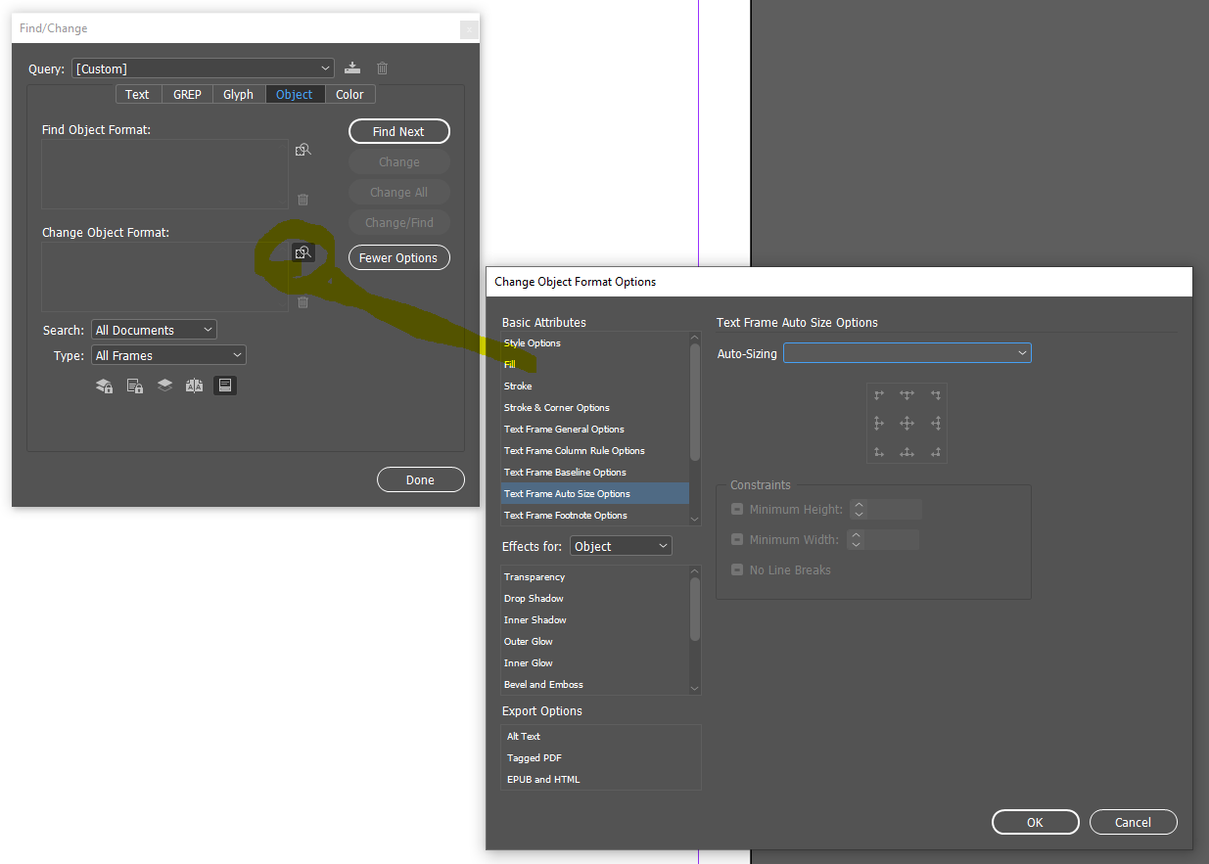Toggle Include Master Pages search option
The image size is (1209, 864).
194,385
